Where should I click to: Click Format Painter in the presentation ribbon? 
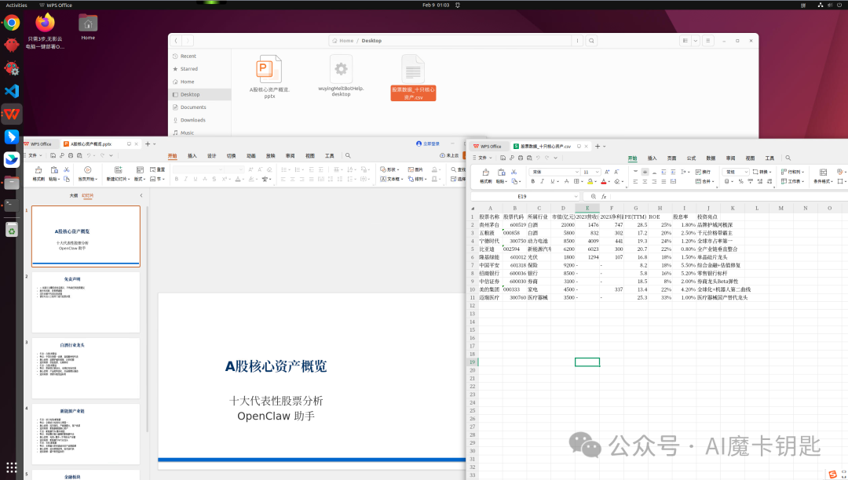[38, 173]
